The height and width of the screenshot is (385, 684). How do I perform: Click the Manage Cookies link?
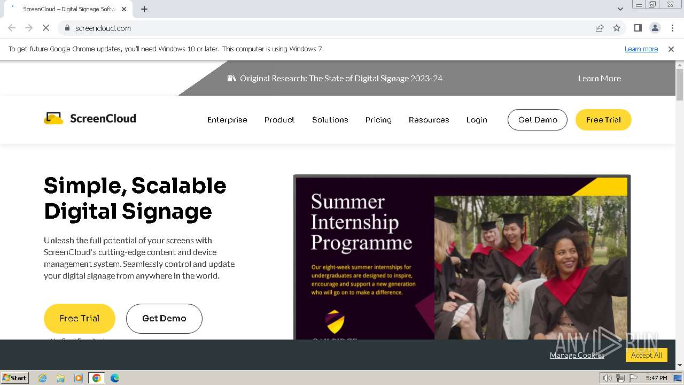click(577, 355)
